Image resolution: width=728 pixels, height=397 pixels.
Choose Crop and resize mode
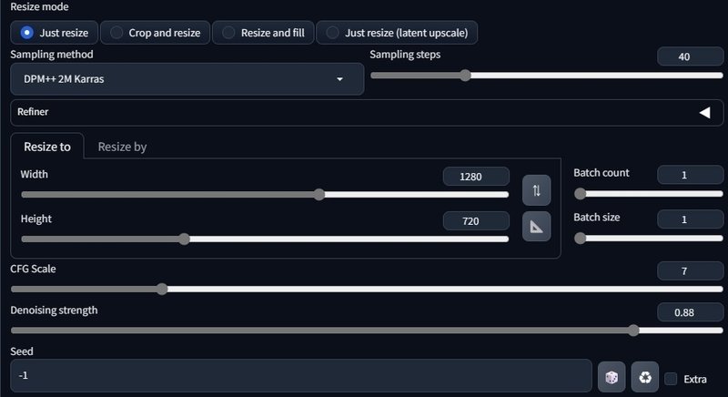(156, 33)
